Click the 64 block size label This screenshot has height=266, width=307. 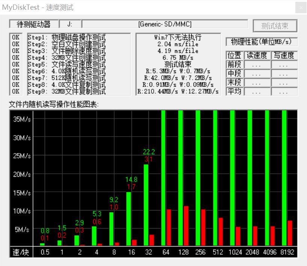click(x=166, y=252)
